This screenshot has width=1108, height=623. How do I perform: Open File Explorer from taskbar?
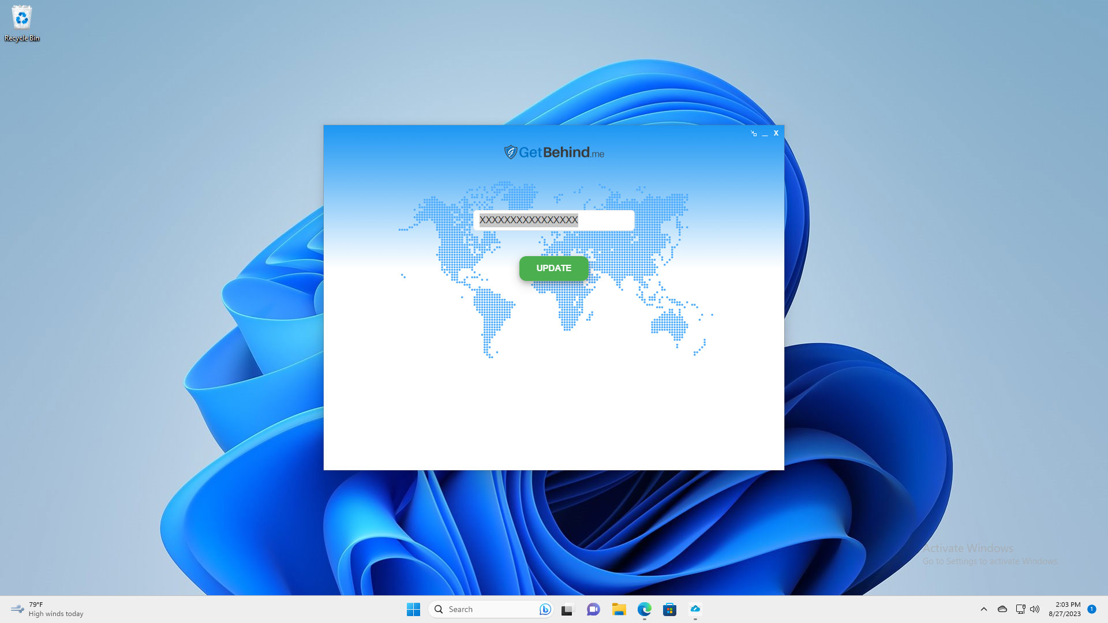point(619,609)
